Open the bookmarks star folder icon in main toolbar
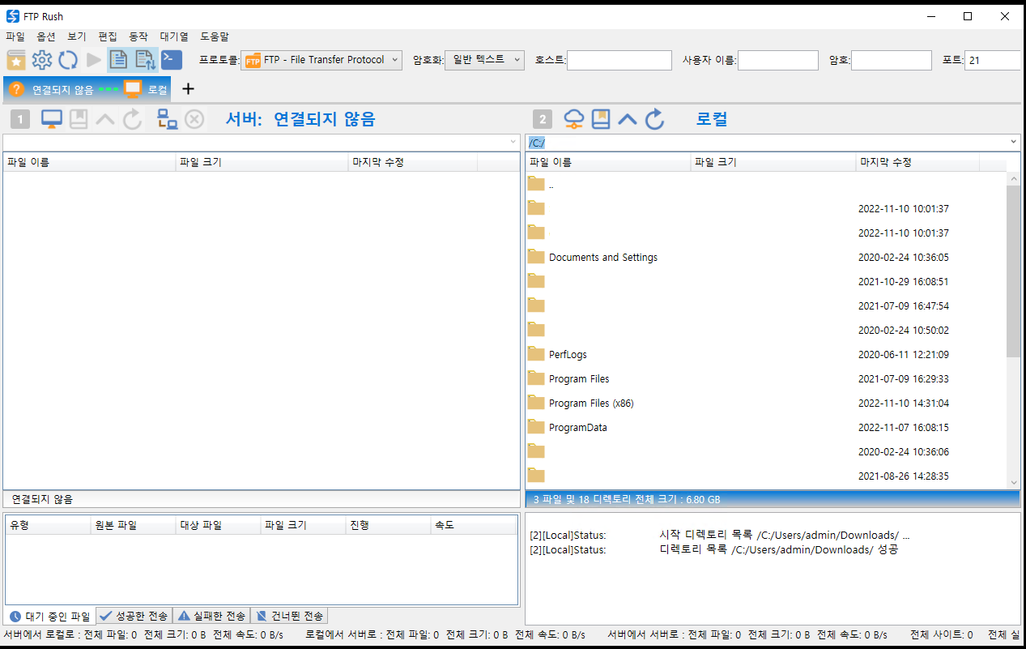 pos(16,59)
